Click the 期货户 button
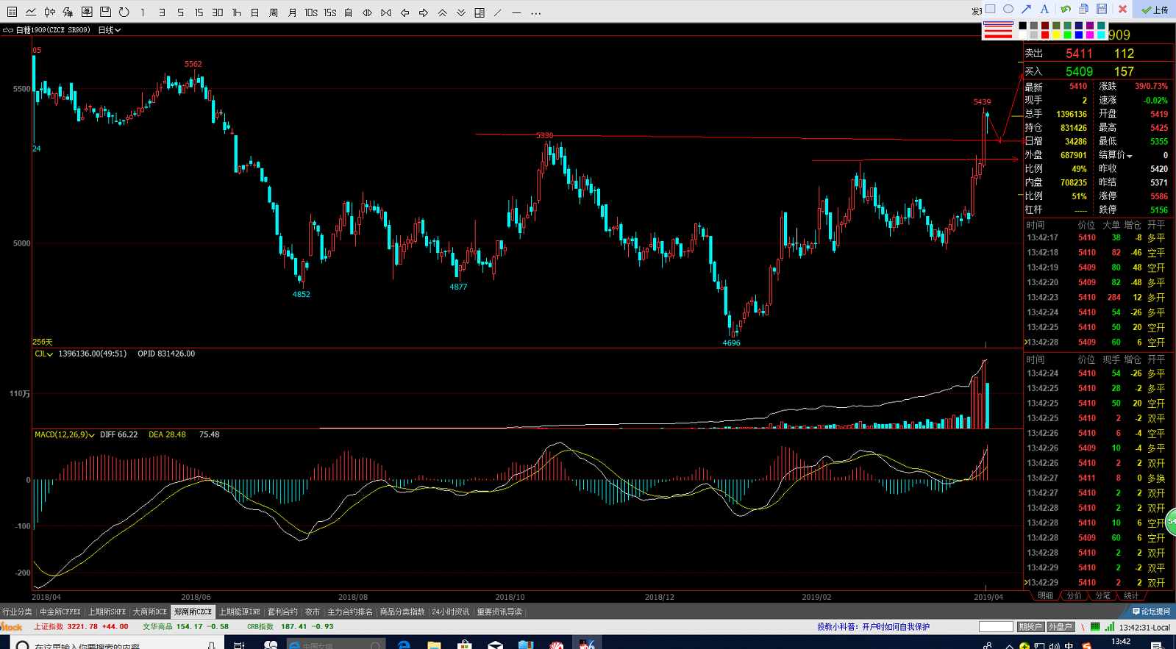The width and height of the screenshot is (1176, 649). pyautogui.click(x=1030, y=627)
